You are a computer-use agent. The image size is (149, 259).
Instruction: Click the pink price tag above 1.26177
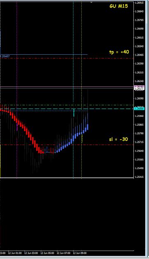[139, 87]
